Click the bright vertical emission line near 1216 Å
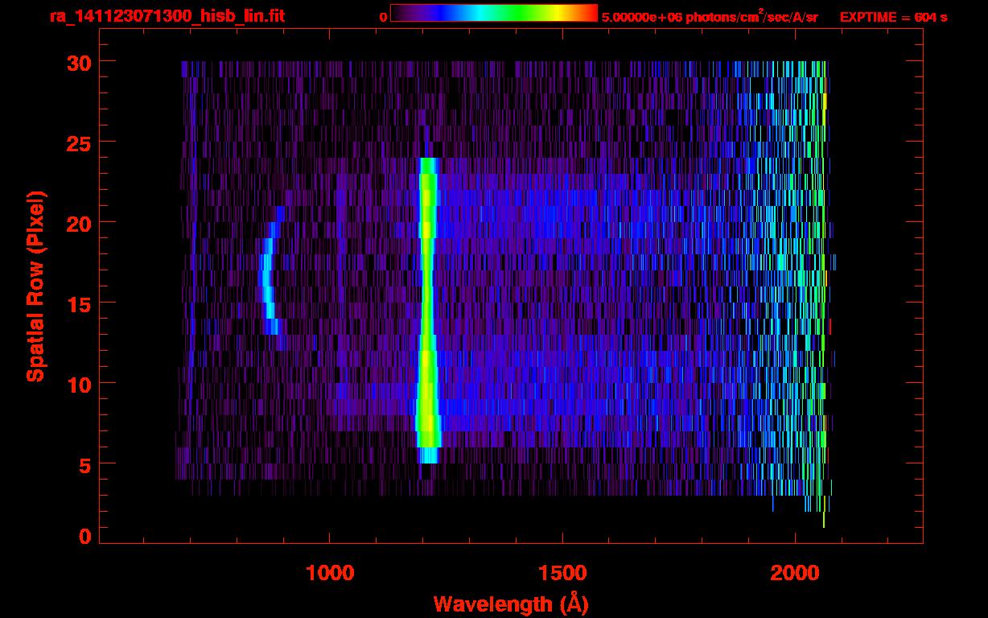 point(427,310)
